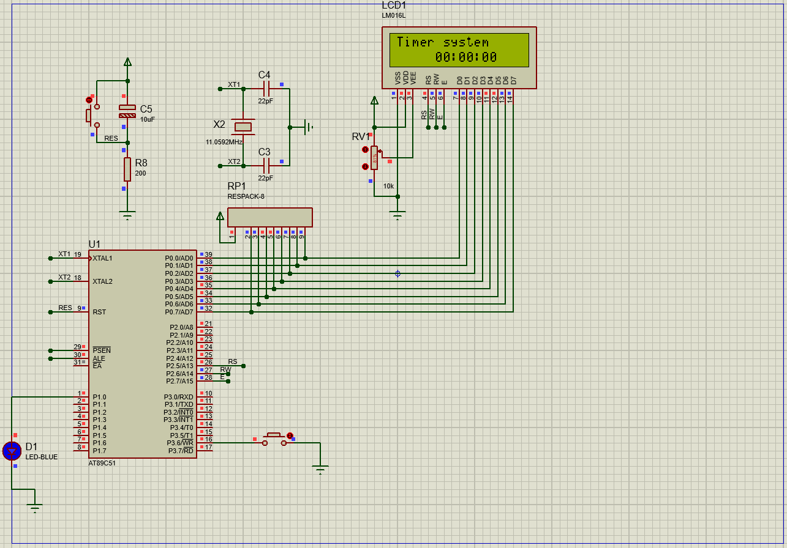The image size is (787, 548).
Task: Click the power terminal arrow above C5
Action: pos(127,62)
